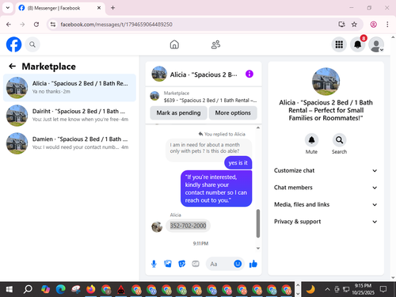Open Windows Start menu
The image size is (396, 297).
tap(10, 290)
